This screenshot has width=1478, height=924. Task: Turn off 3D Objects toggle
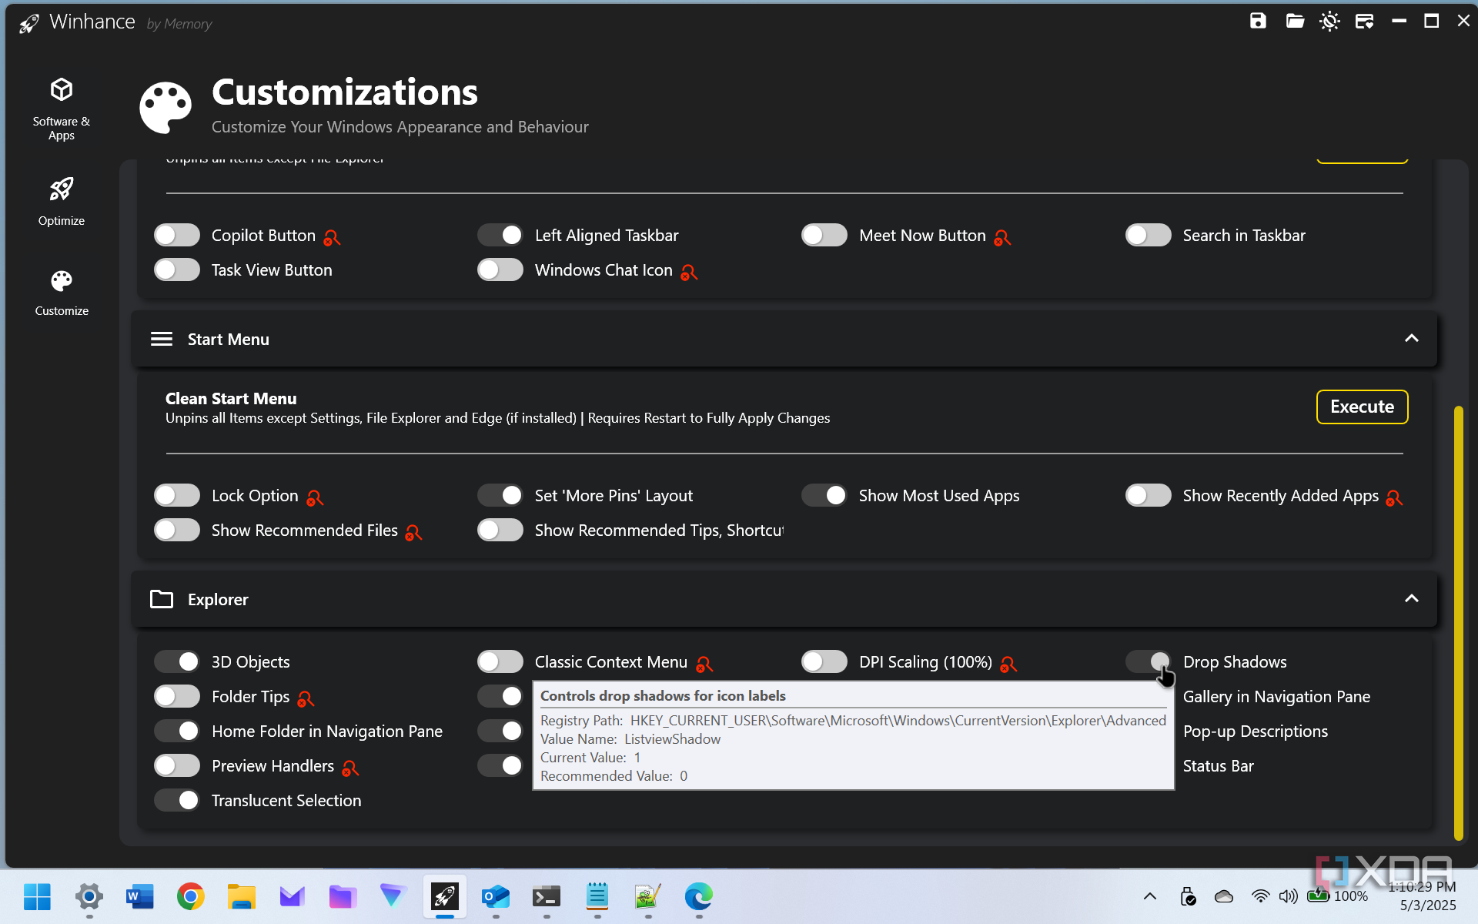click(177, 661)
